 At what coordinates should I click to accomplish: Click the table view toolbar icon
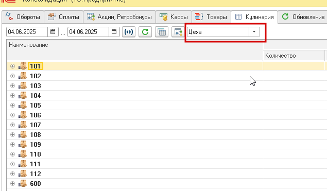click(162, 32)
